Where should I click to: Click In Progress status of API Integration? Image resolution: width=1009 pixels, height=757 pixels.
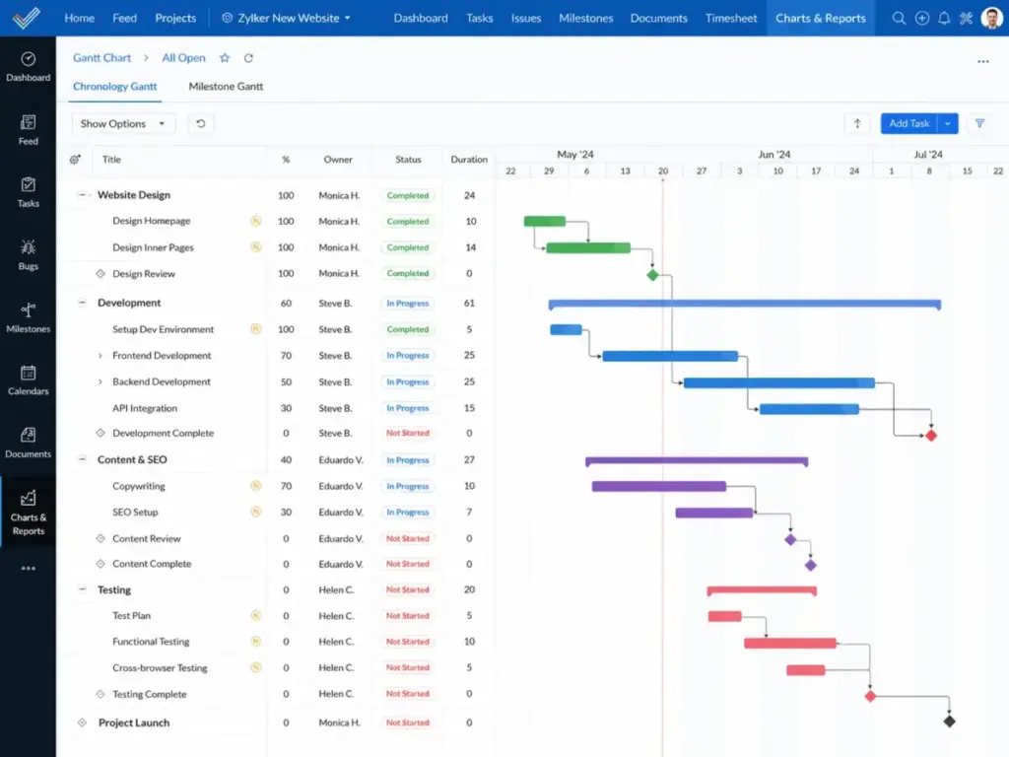(407, 408)
